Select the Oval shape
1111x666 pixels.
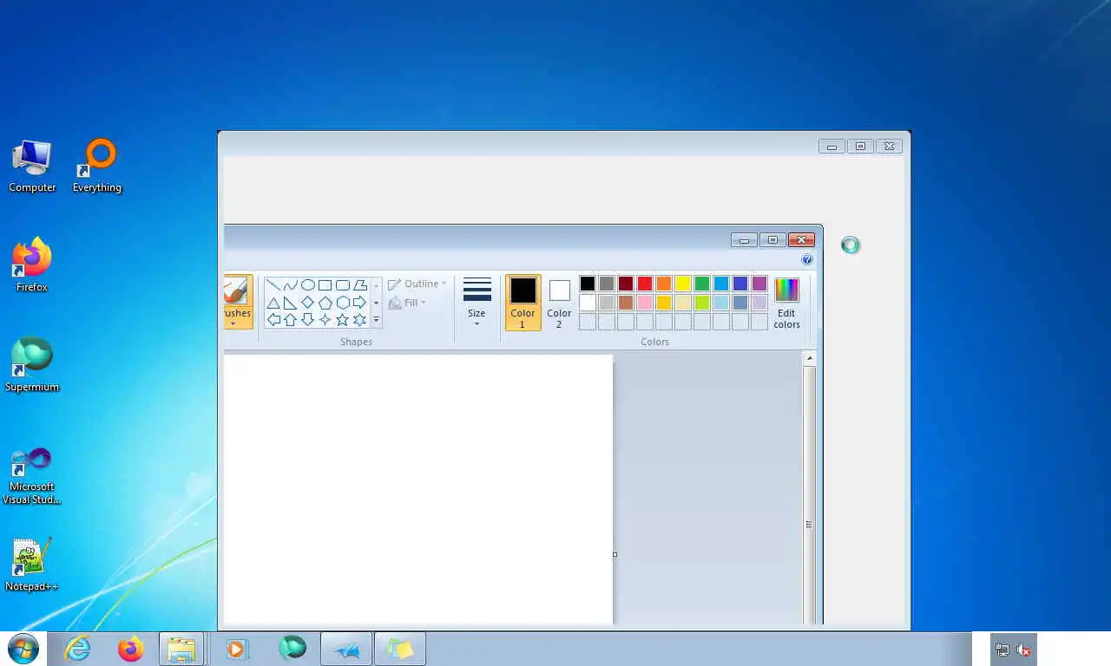[x=307, y=285]
